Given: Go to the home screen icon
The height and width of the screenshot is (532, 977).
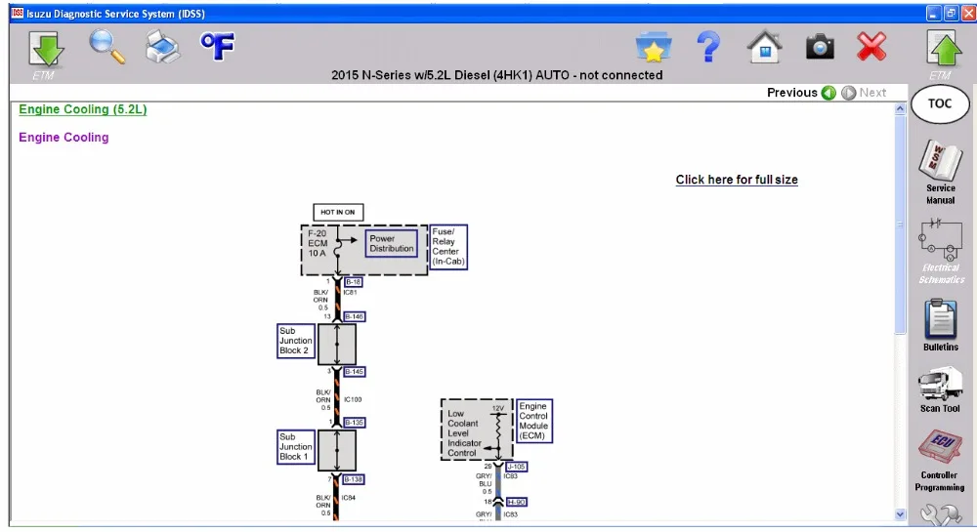Looking at the screenshot, I should click(x=765, y=47).
